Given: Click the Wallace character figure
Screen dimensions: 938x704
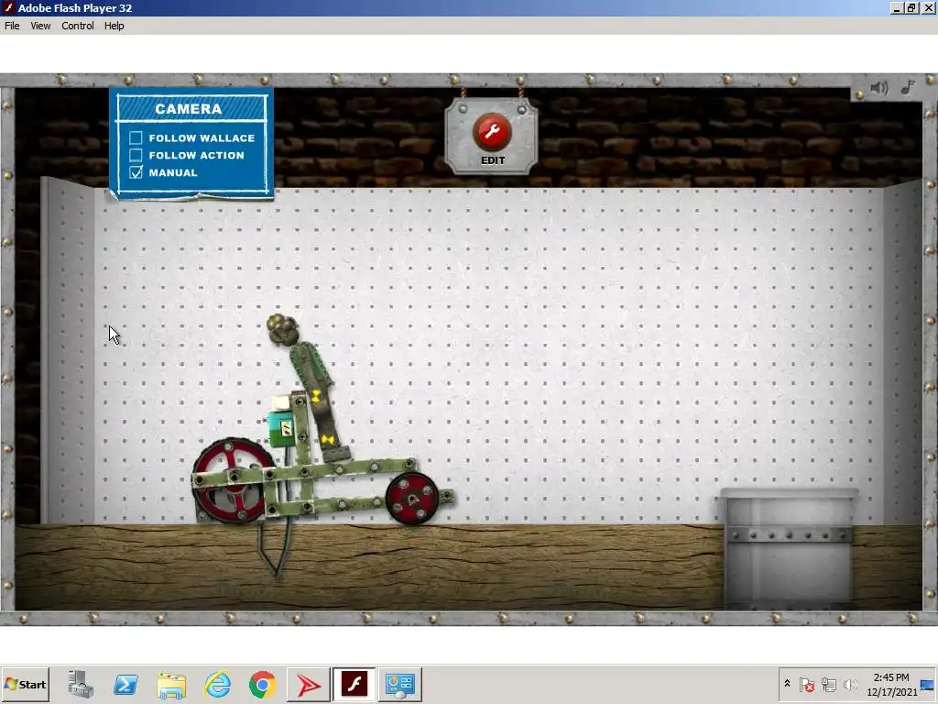Looking at the screenshot, I should (x=308, y=388).
